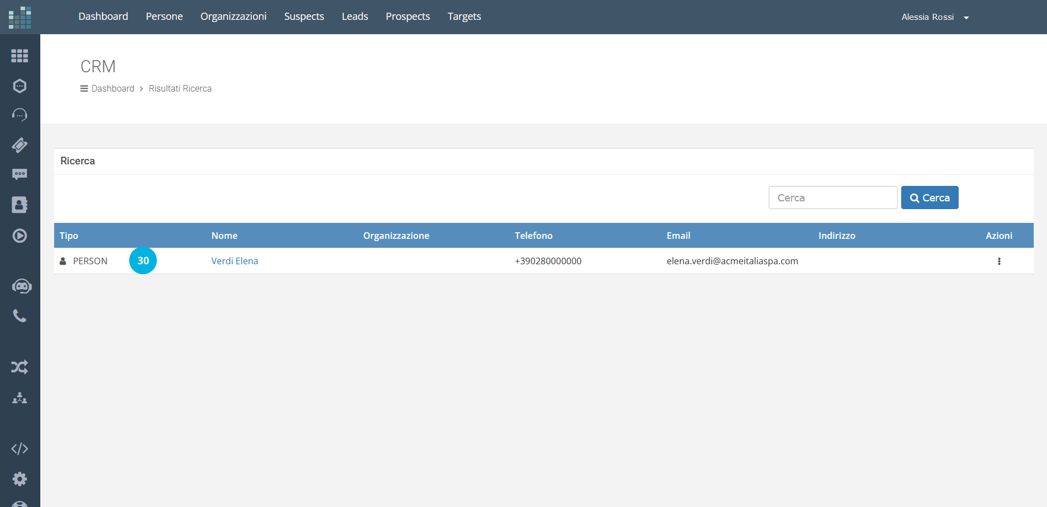Click the Nome column header

coord(225,236)
